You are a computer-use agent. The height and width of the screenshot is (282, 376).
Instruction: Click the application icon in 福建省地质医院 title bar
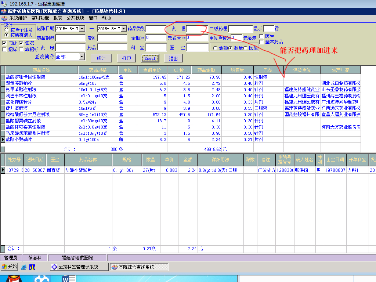point(3,11)
